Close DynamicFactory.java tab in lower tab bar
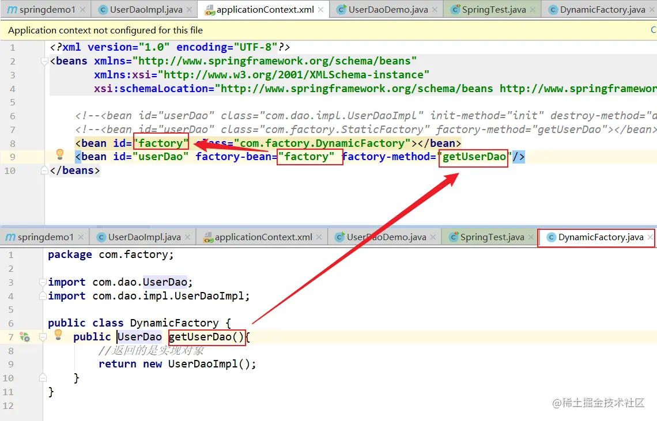Viewport: 657px width, 421px height. (650, 237)
